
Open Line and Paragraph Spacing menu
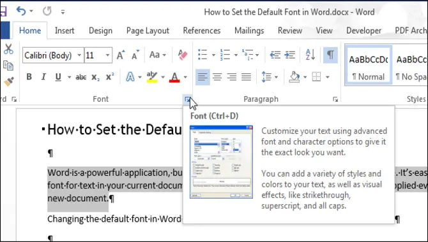coord(270,77)
